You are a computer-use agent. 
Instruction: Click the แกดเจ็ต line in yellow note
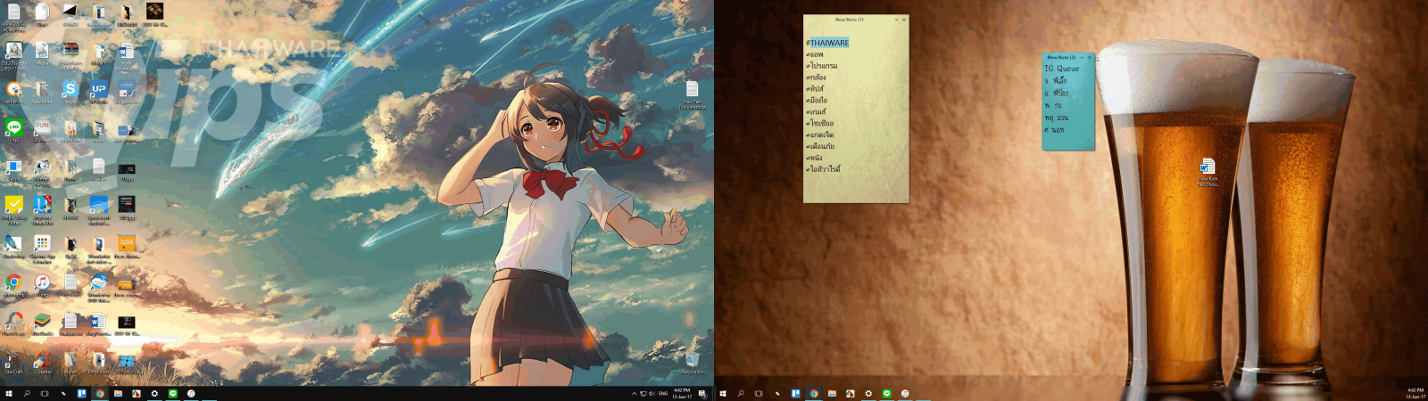tap(819, 134)
